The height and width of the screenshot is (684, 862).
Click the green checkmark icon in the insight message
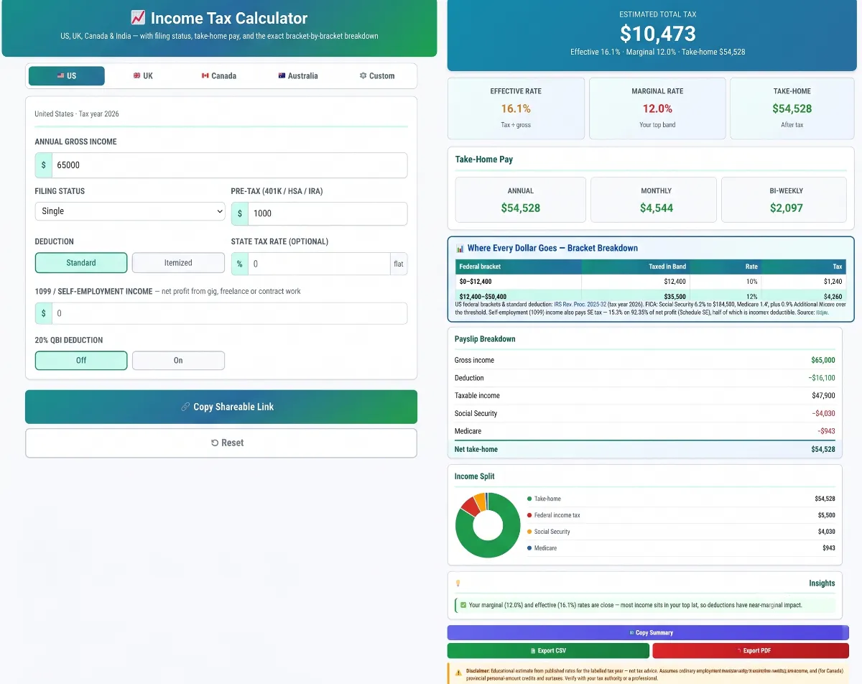point(463,606)
